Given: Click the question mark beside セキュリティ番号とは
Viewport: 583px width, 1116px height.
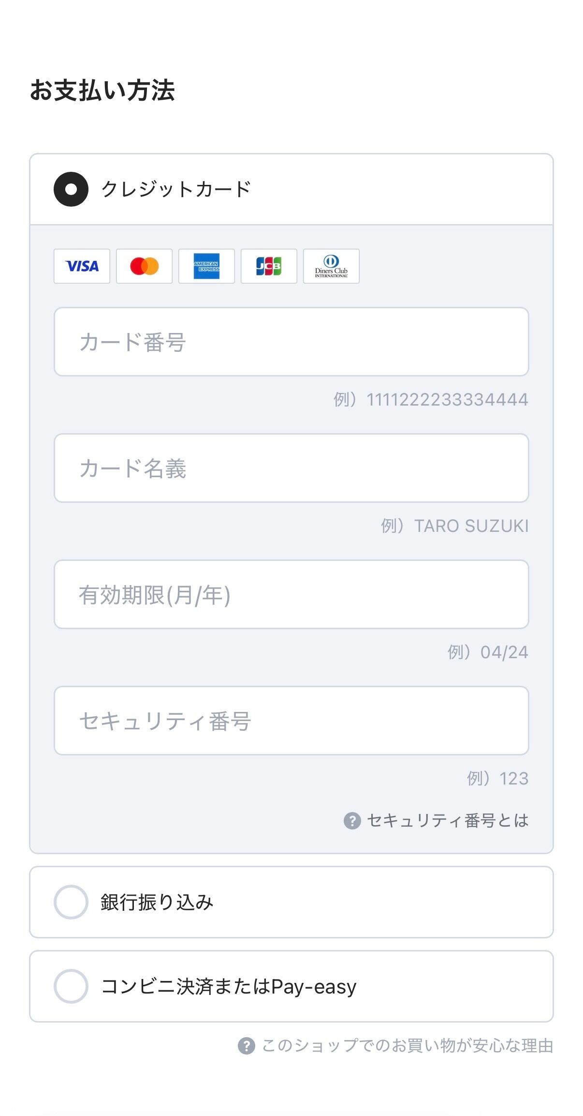Looking at the screenshot, I should click(352, 821).
